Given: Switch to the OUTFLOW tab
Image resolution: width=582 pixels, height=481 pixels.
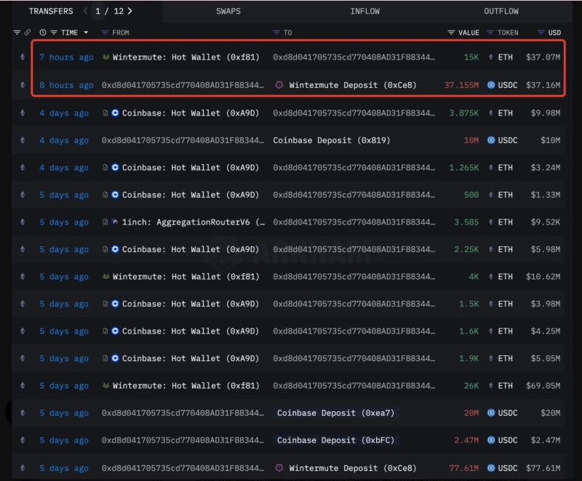Looking at the screenshot, I should point(501,11).
